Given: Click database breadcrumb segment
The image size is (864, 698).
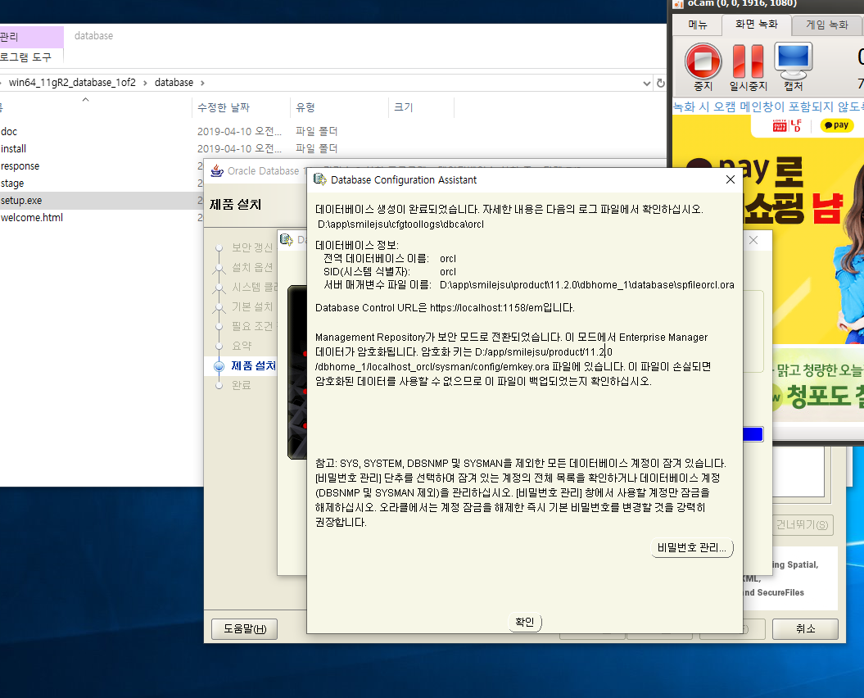Looking at the screenshot, I should (x=174, y=83).
